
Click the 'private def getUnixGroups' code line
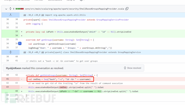(62, 75)
